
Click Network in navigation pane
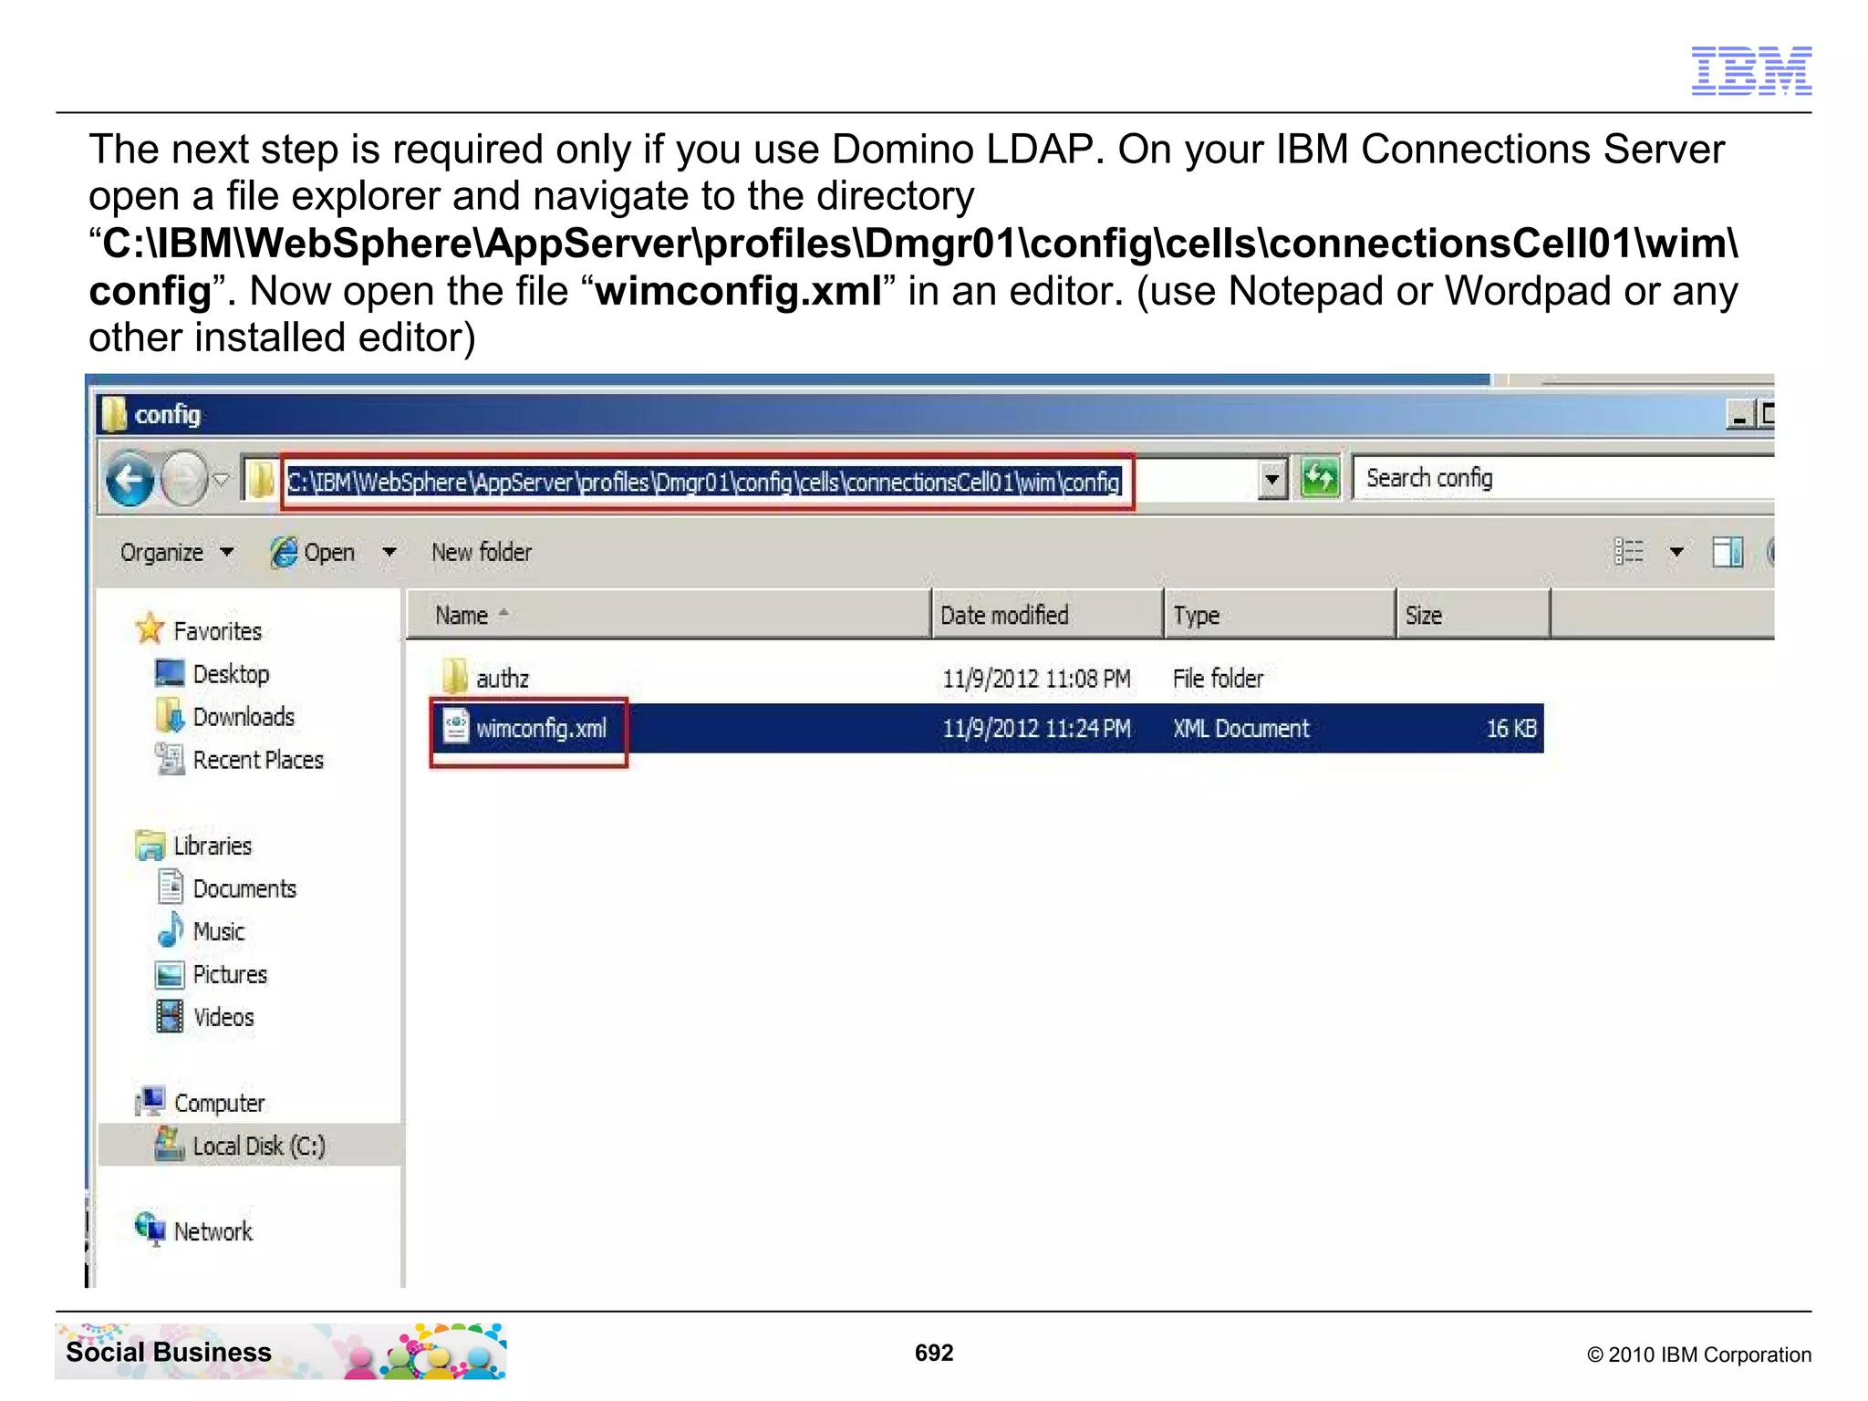pos(193,1231)
